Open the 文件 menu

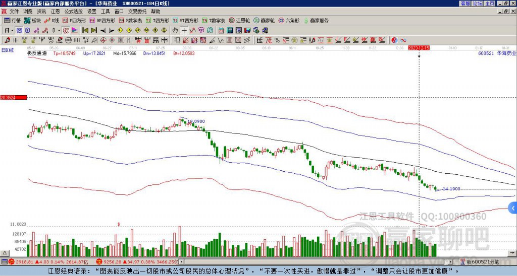pyautogui.click(x=14, y=12)
